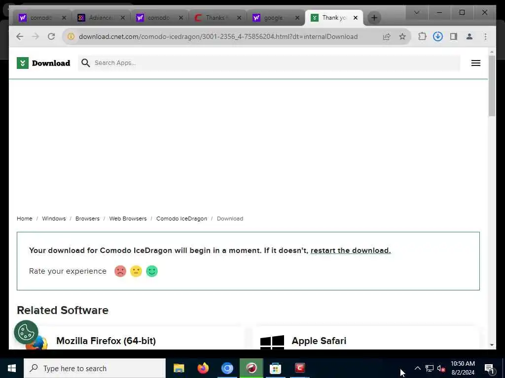Close the Advanced tab
Viewport: 505px width, 378px height.
[x=122, y=18]
